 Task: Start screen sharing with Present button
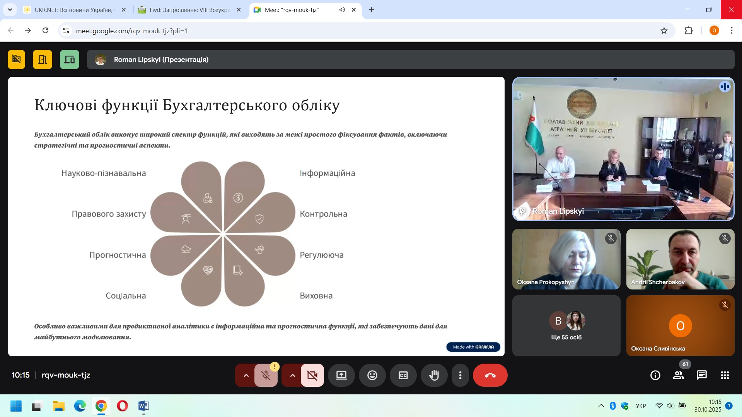(x=341, y=375)
